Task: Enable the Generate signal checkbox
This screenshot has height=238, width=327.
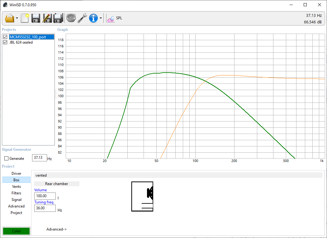Action: tap(6, 159)
